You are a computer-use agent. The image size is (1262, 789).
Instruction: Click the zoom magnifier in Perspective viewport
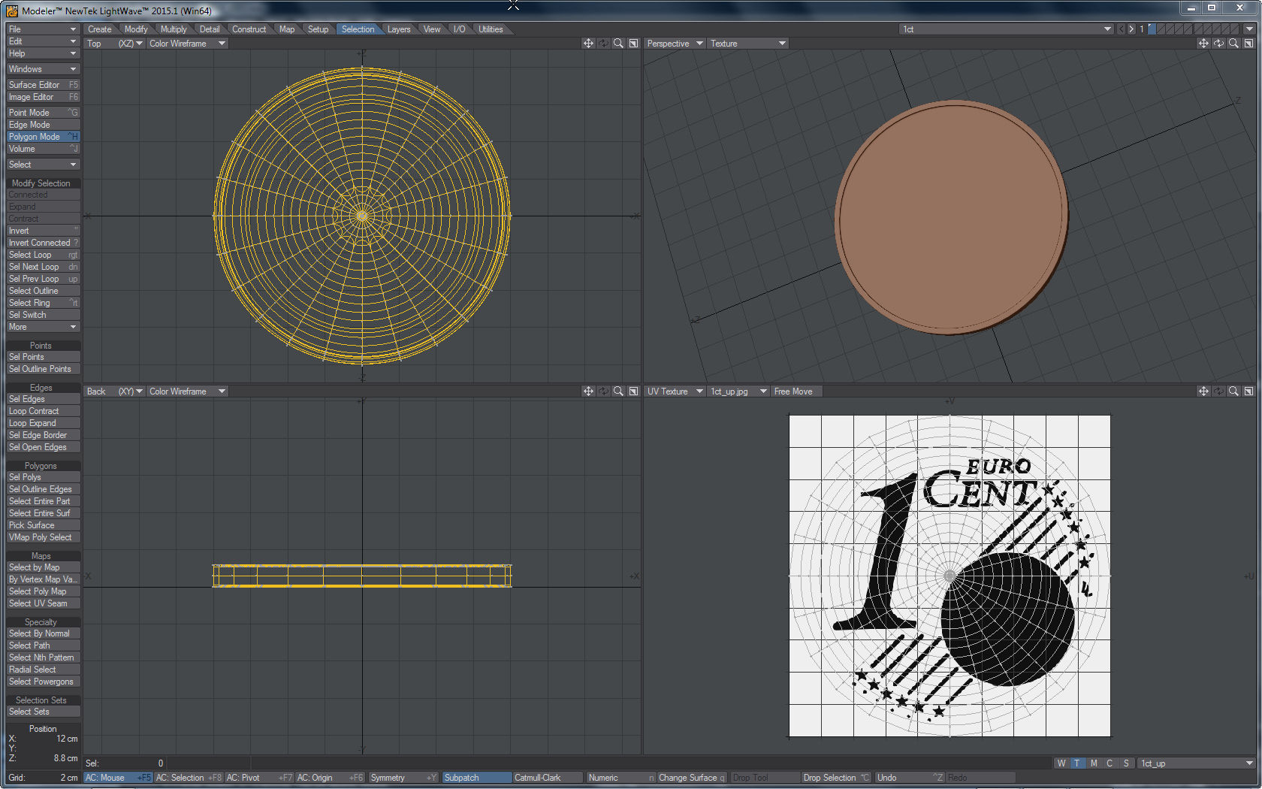click(1233, 44)
